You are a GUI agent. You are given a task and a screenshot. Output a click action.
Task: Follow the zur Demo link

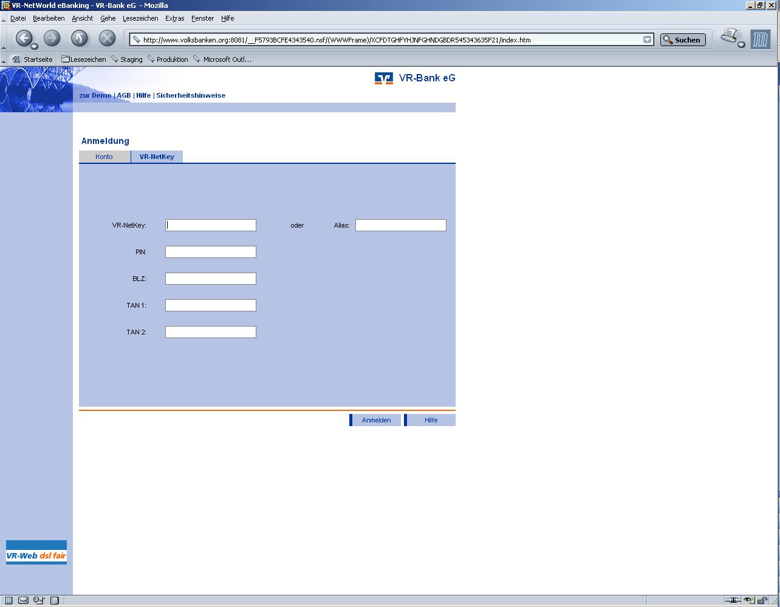[95, 95]
